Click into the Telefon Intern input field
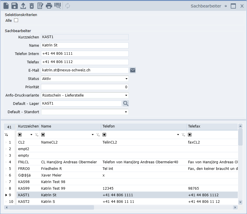 85,54
